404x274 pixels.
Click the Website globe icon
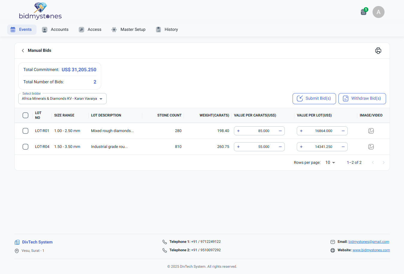(x=333, y=250)
